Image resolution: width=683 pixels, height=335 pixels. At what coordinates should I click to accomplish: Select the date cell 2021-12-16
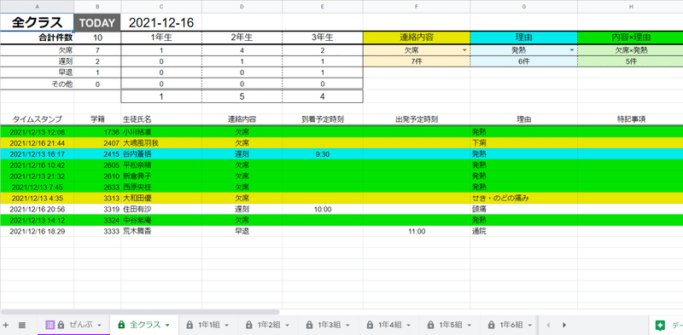161,23
